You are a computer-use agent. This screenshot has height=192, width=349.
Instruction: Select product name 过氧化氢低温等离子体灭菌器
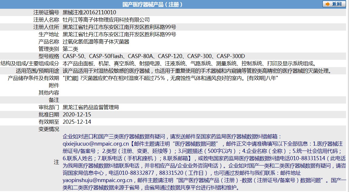[96, 42]
